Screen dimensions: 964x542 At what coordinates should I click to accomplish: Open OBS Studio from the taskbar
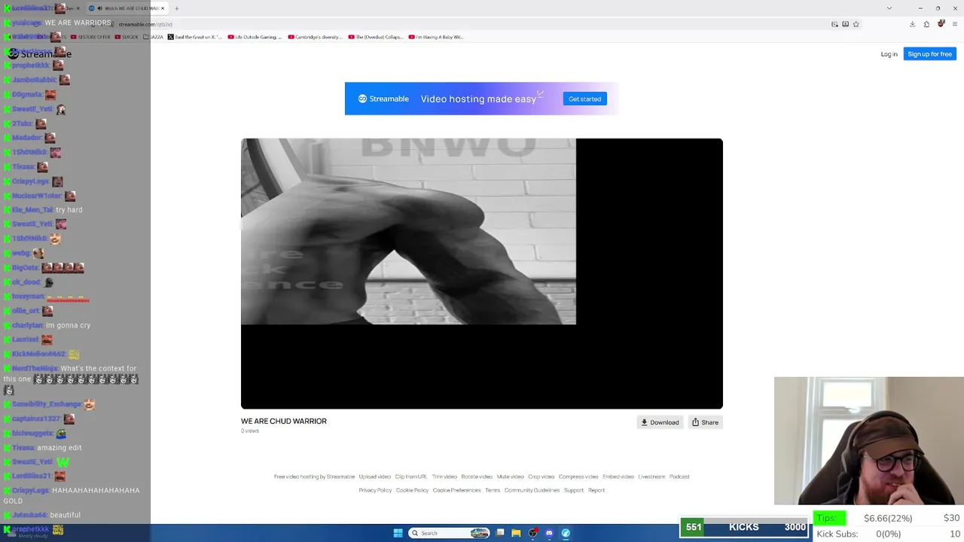click(x=533, y=533)
